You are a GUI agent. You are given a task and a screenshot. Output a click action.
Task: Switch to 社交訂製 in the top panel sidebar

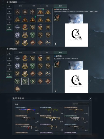[9, 29]
